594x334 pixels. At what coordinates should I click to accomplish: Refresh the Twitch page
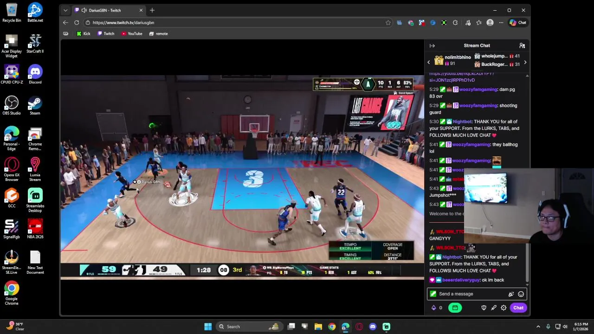coord(77,22)
